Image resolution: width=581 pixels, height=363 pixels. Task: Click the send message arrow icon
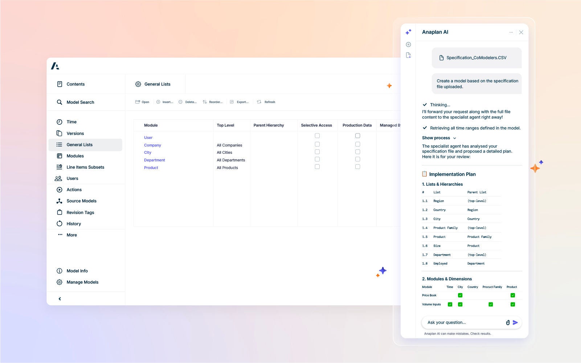[x=515, y=322]
